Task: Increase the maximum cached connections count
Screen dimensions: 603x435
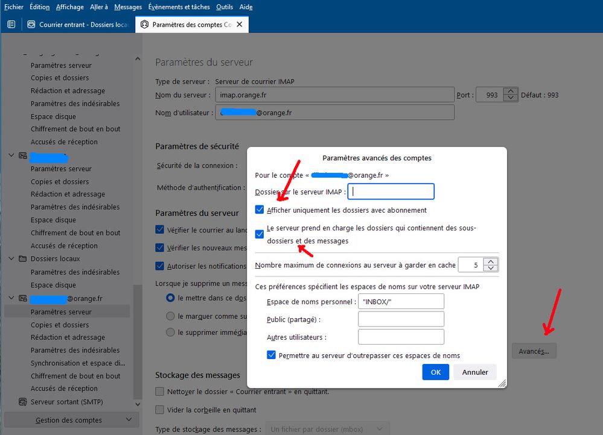Action: coord(492,261)
